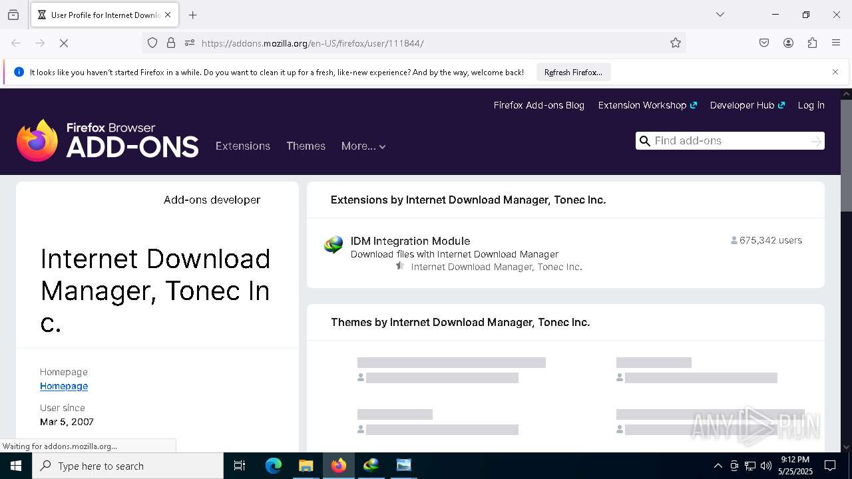The image size is (852, 479).
Task: Expand the list all tabs chevron
Action: (x=720, y=15)
